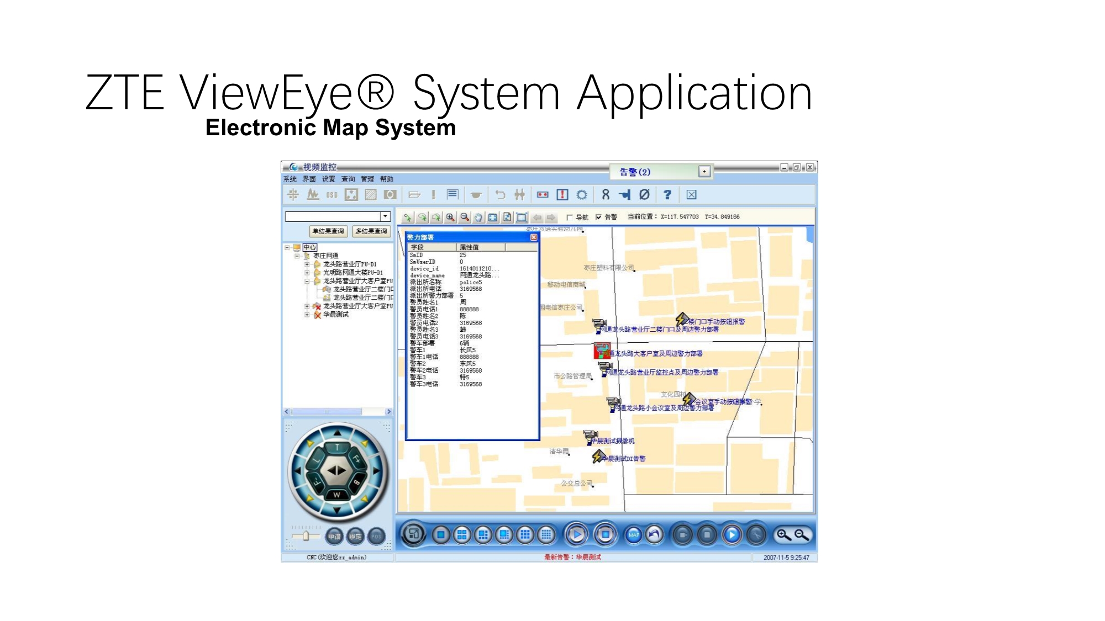This screenshot has height=621, width=1105.
Task: Click the record tape toolbar icon
Action: (x=543, y=195)
